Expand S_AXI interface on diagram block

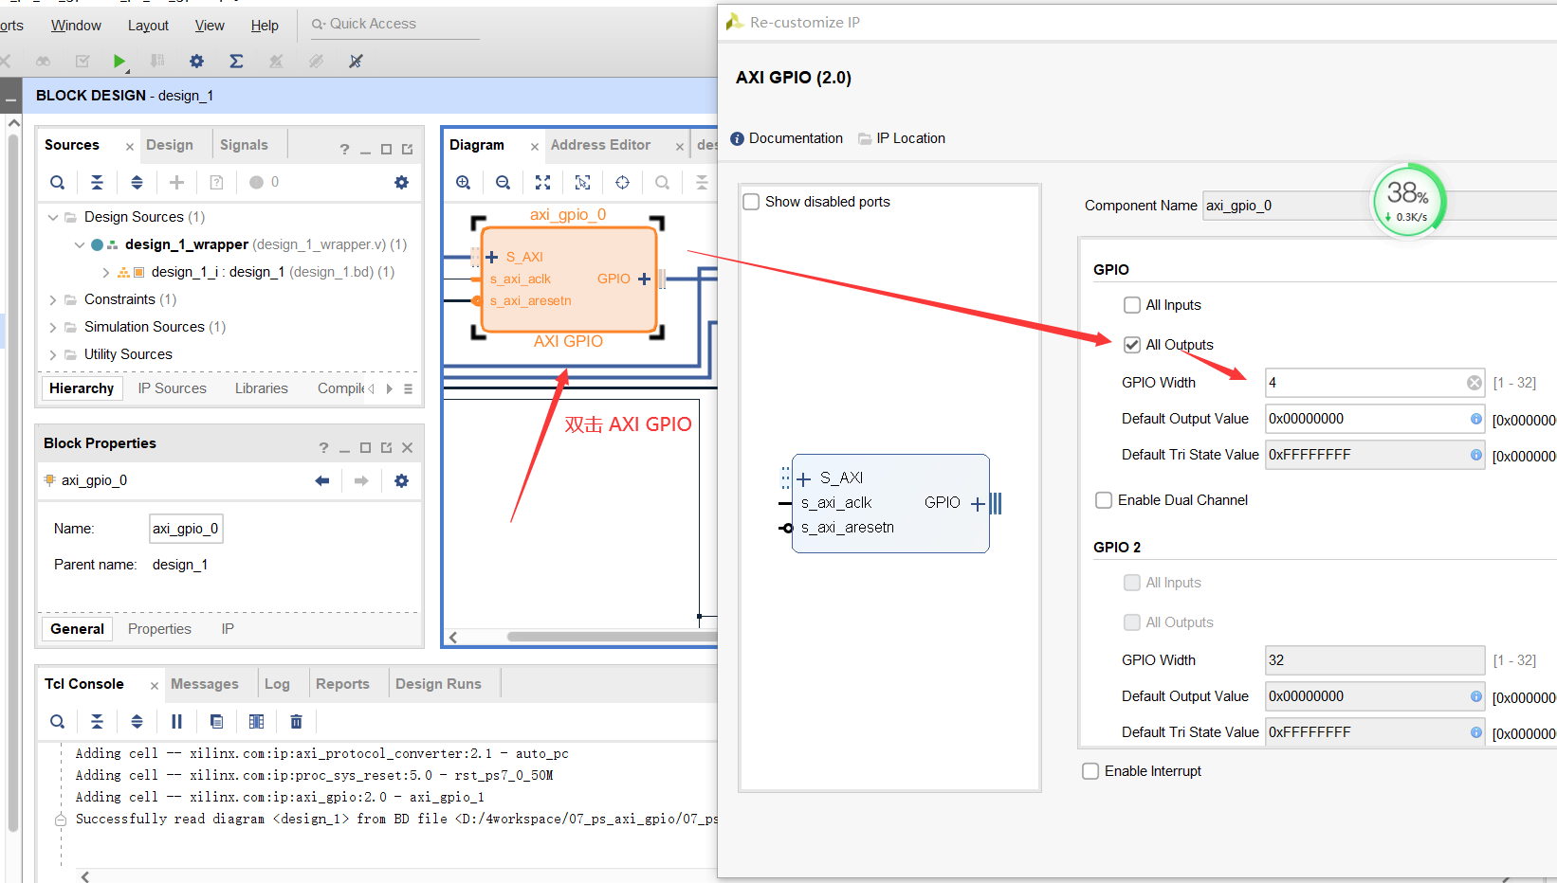pyautogui.click(x=492, y=257)
